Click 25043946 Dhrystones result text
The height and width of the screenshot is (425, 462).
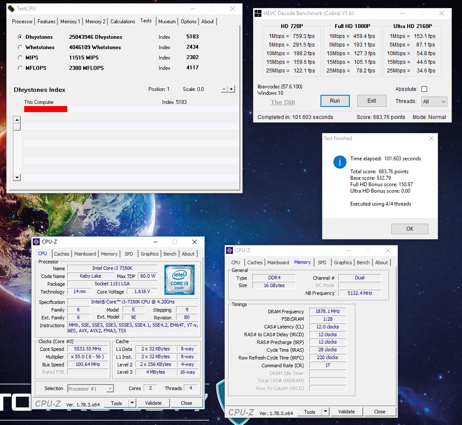pyautogui.click(x=95, y=37)
